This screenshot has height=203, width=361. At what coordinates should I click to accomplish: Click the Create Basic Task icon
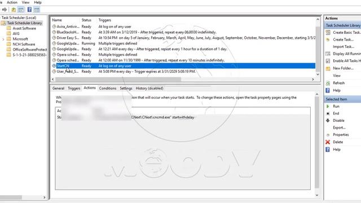(328, 33)
